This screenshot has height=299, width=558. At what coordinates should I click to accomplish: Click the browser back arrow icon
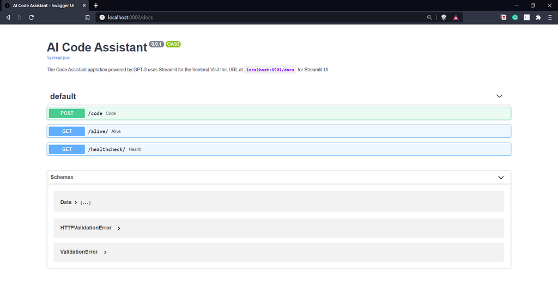click(8, 17)
